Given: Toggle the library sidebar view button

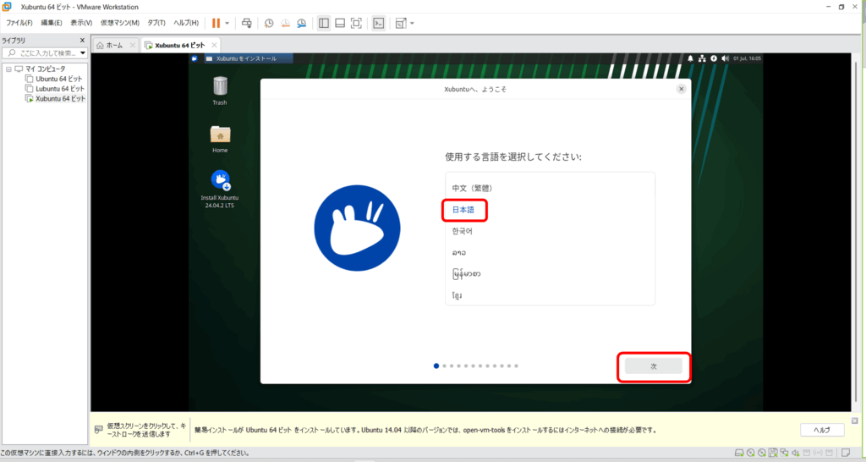Looking at the screenshot, I should tap(323, 23).
